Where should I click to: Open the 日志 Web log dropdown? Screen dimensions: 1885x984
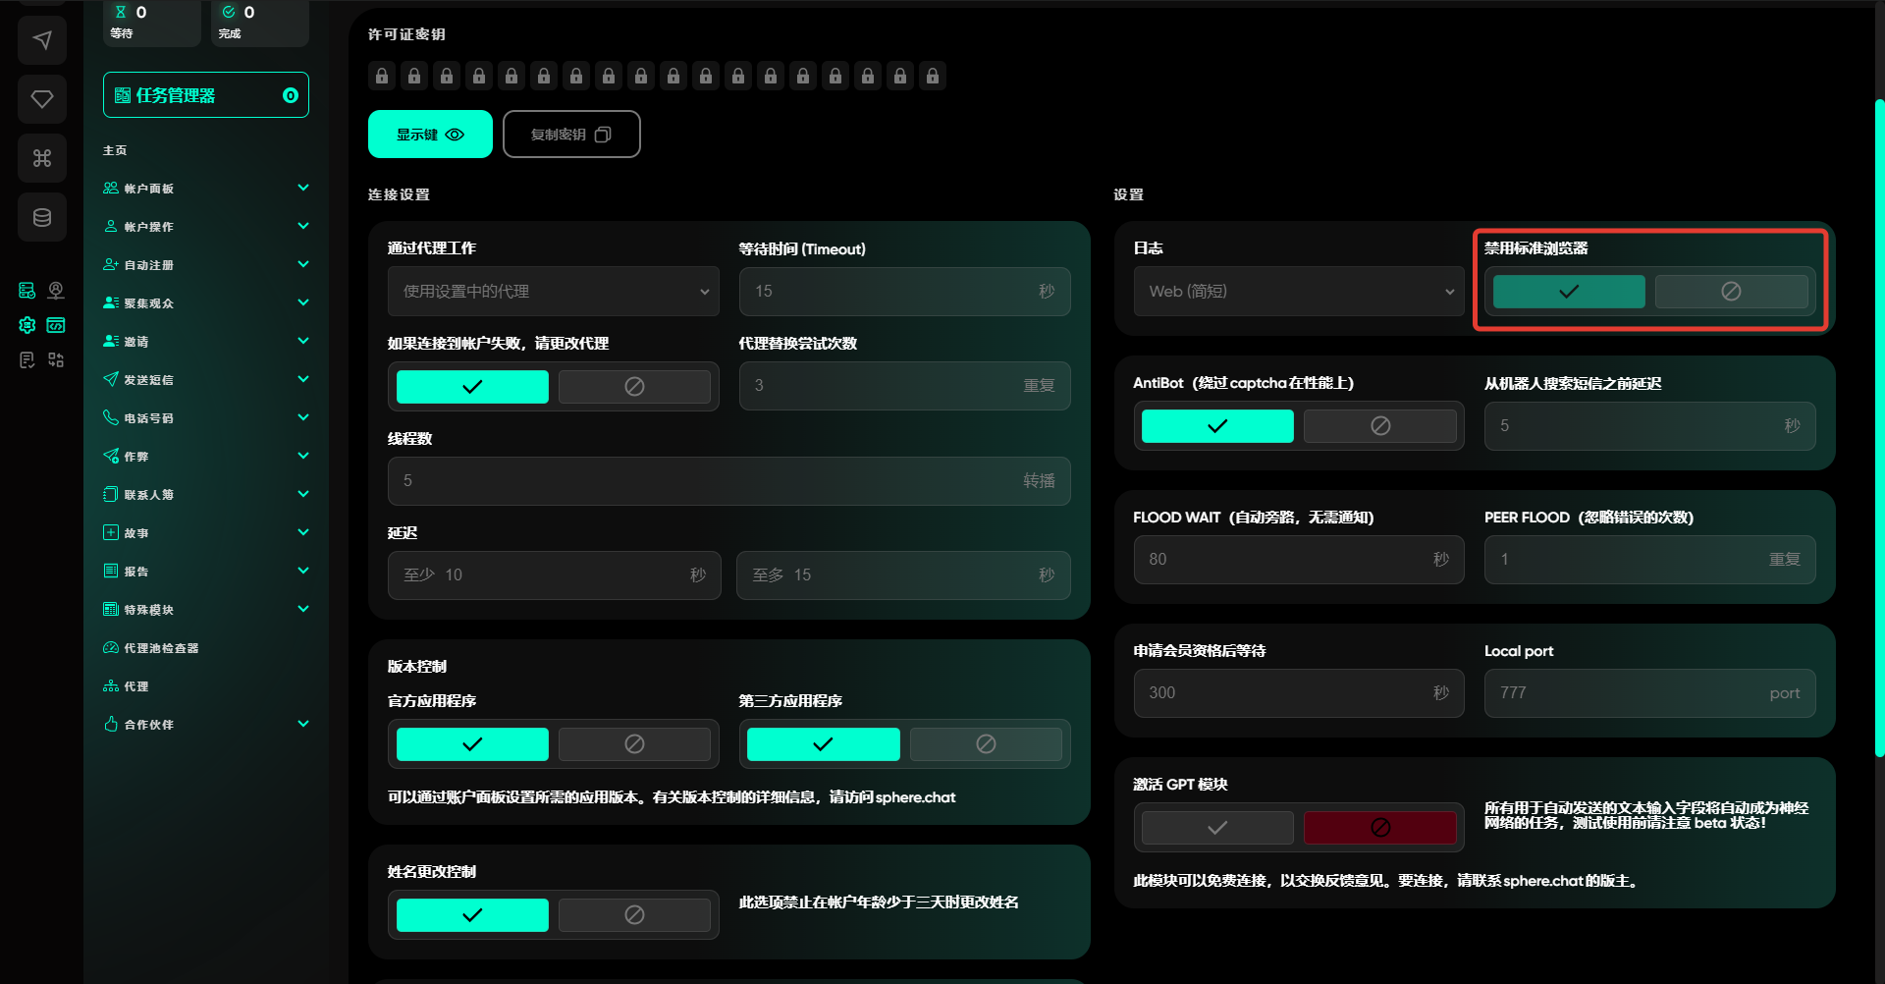(1299, 292)
